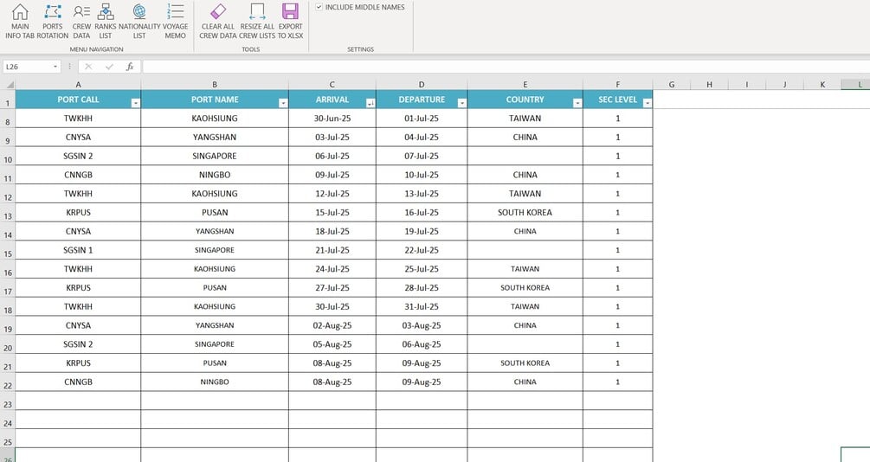Select column H header
The image size is (870, 462).
pos(709,84)
